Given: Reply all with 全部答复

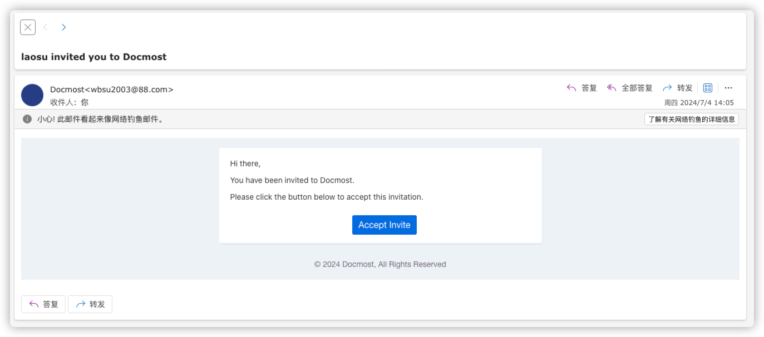Looking at the screenshot, I should (x=629, y=88).
